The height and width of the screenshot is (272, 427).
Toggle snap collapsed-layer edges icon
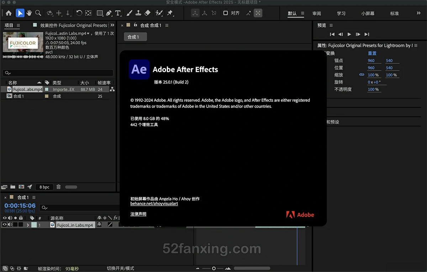248,13
